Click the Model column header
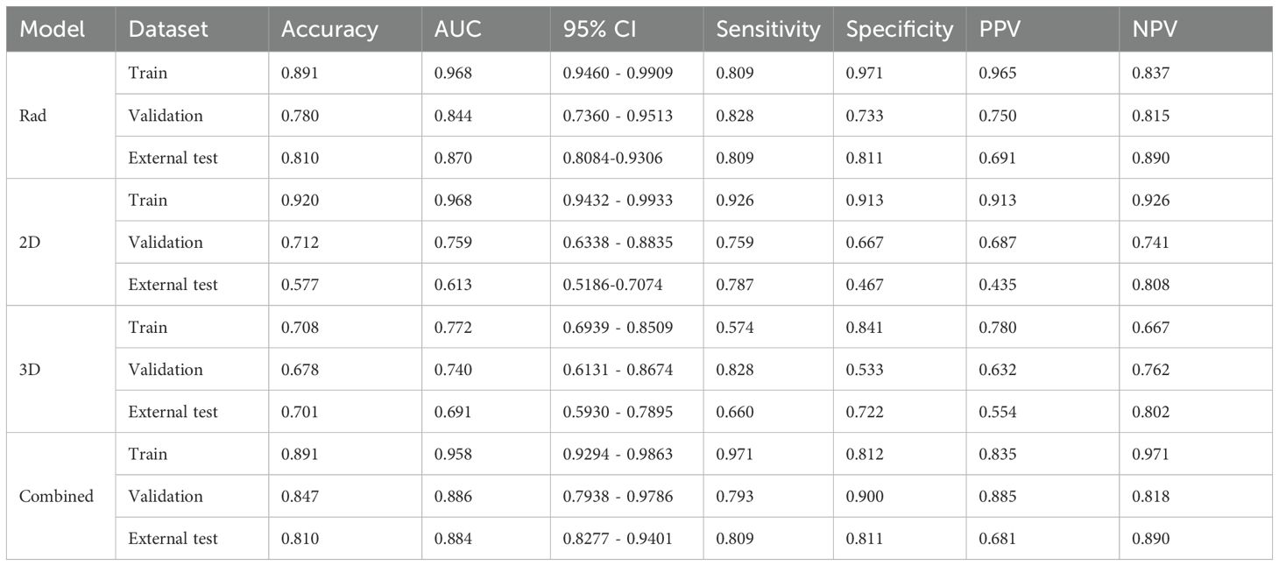The image size is (1279, 566). click(53, 29)
